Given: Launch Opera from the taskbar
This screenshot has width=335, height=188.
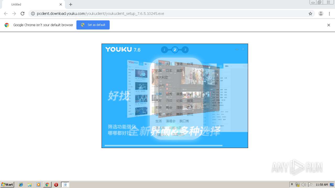Looking at the screenshot, I should (x=56, y=185).
